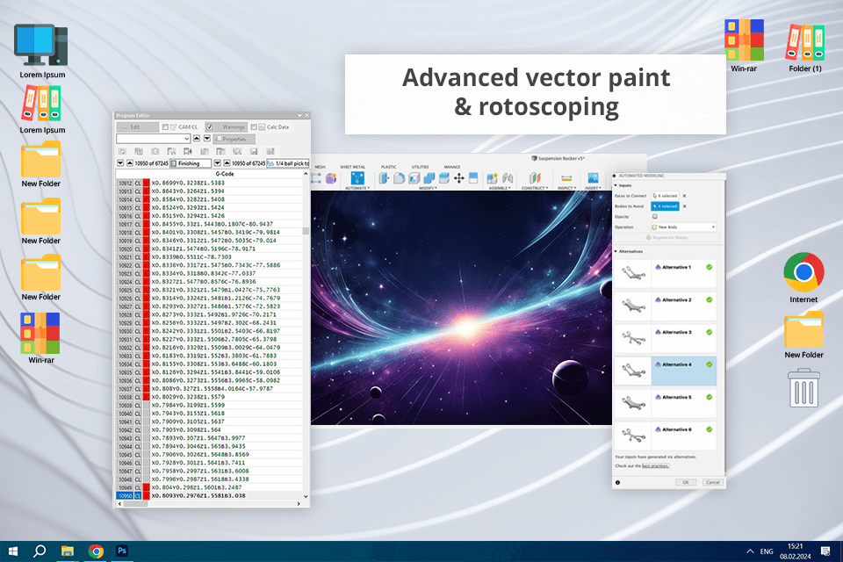843x562 pixels.
Task: Click the Press Pull icon in the MODIFY group
Action: pyautogui.click(x=384, y=178)
